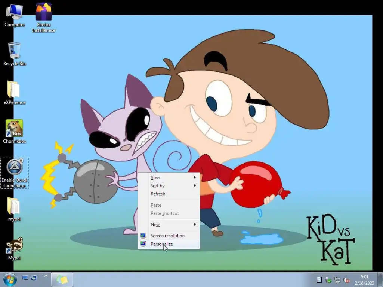The height and width of the screenshot is (287, 383).
Task: Open the sticky notes taskbar button
Action: [62, 280]
